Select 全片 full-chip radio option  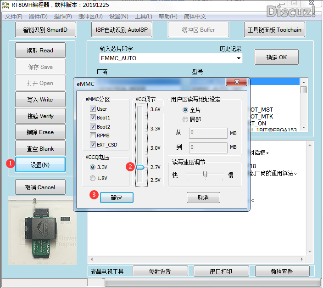(x=185, y=110)
